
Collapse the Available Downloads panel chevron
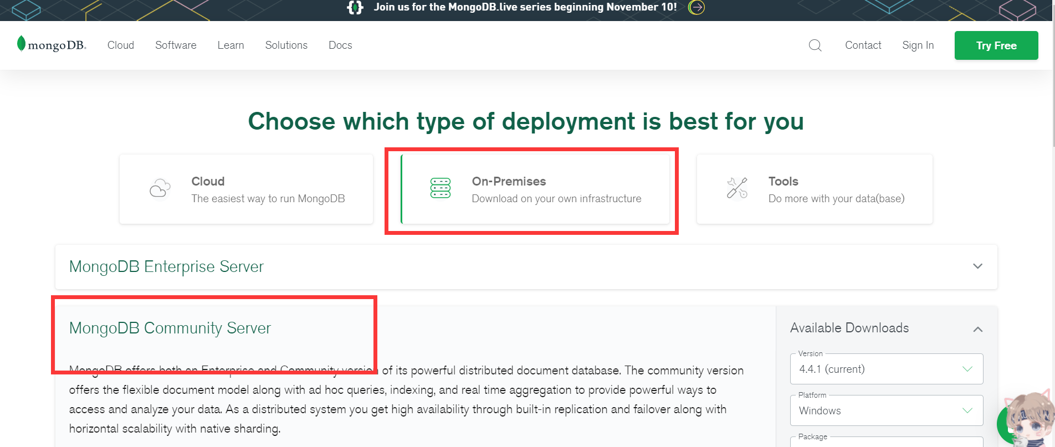click(x=978, y=329)
